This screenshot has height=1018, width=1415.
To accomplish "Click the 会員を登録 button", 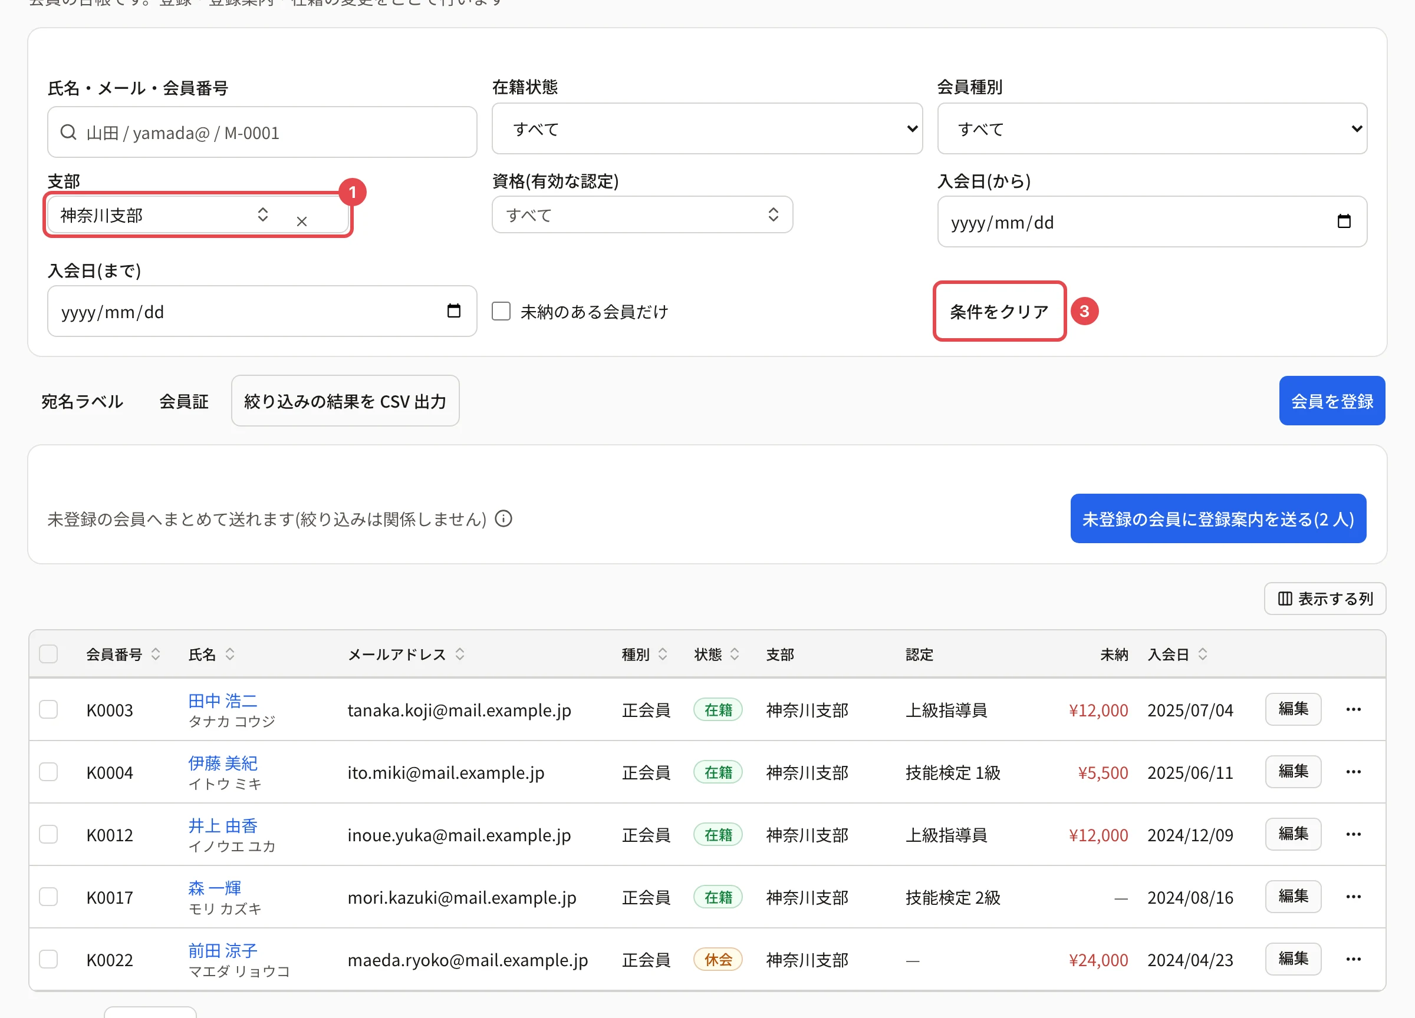I will [x=1332, y=401].
